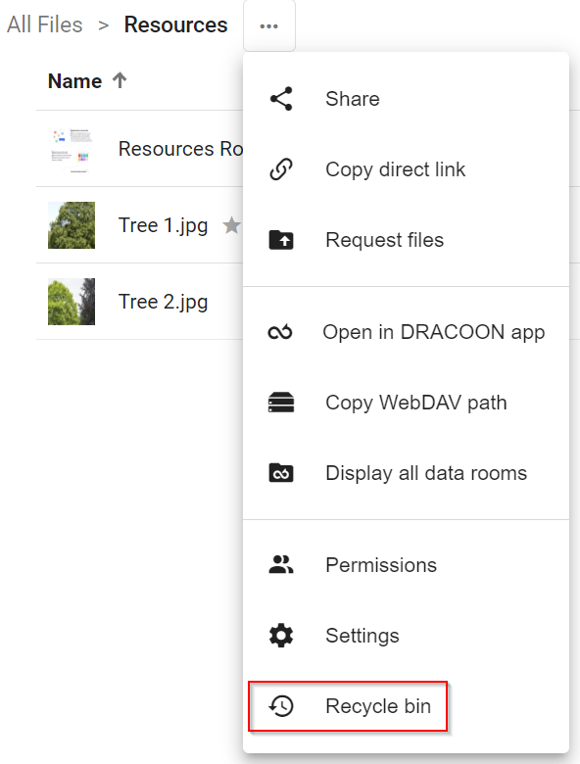The height and width of the screenshot is (764, 580).
Task: Toggle sort order arrow next to Name
Action: 120,80
